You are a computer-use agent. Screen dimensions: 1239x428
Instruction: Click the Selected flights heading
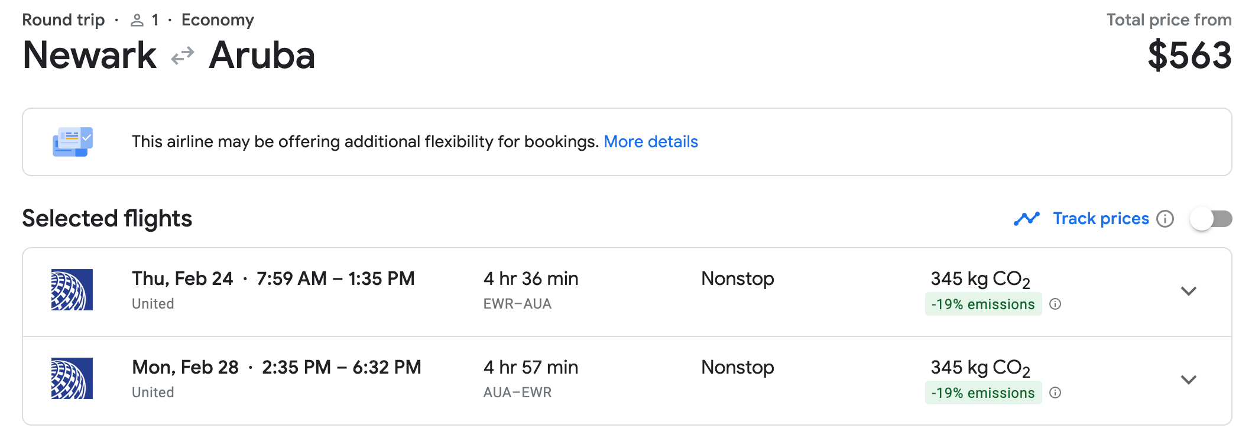coord(107,219)
